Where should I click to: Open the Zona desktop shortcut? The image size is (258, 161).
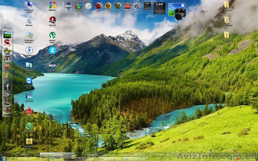point(52,50)
